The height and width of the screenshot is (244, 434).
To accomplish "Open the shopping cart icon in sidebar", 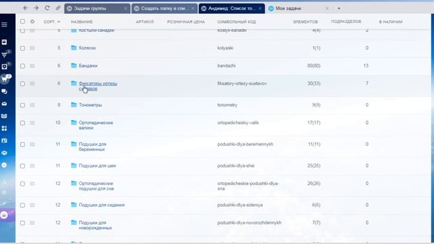I will click(x=5, y=79).
